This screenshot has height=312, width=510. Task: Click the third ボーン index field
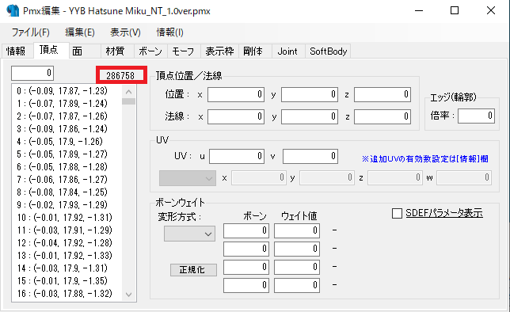(x=245, y=267)
